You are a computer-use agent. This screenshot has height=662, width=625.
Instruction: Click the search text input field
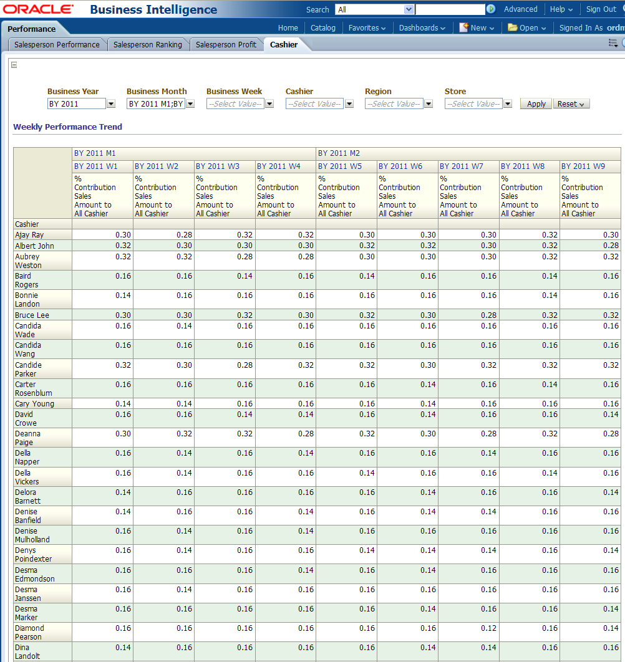tap(450, 9)
